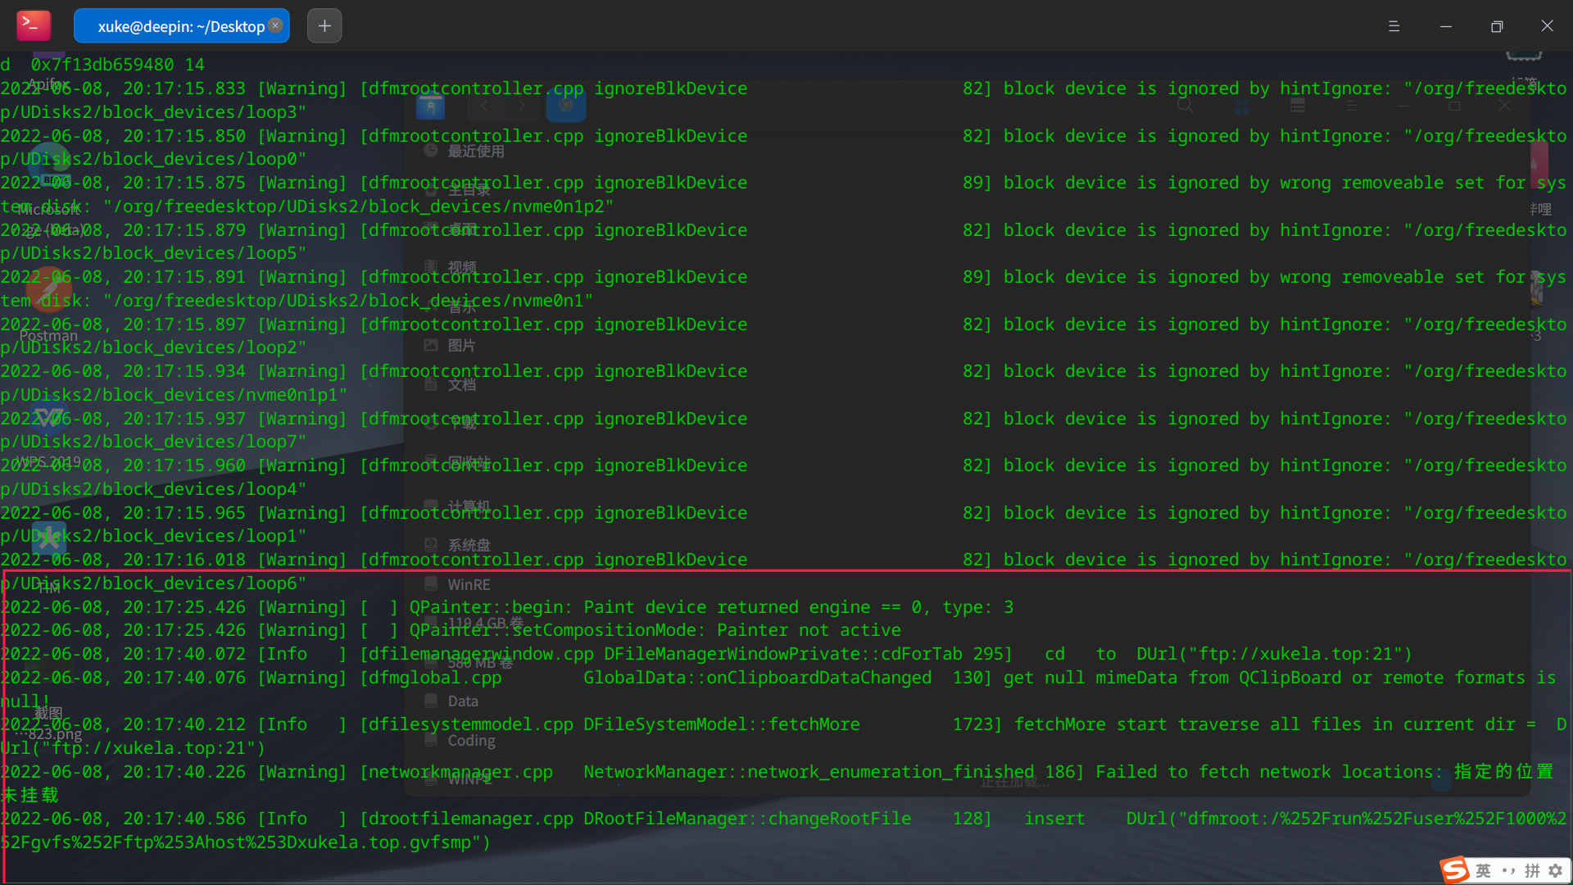
Task: Click the Sogou input method S logo
Action: point(1455,869)
